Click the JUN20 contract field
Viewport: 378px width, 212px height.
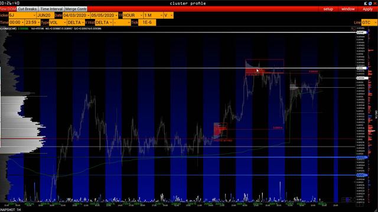click(x=45, y=15)
